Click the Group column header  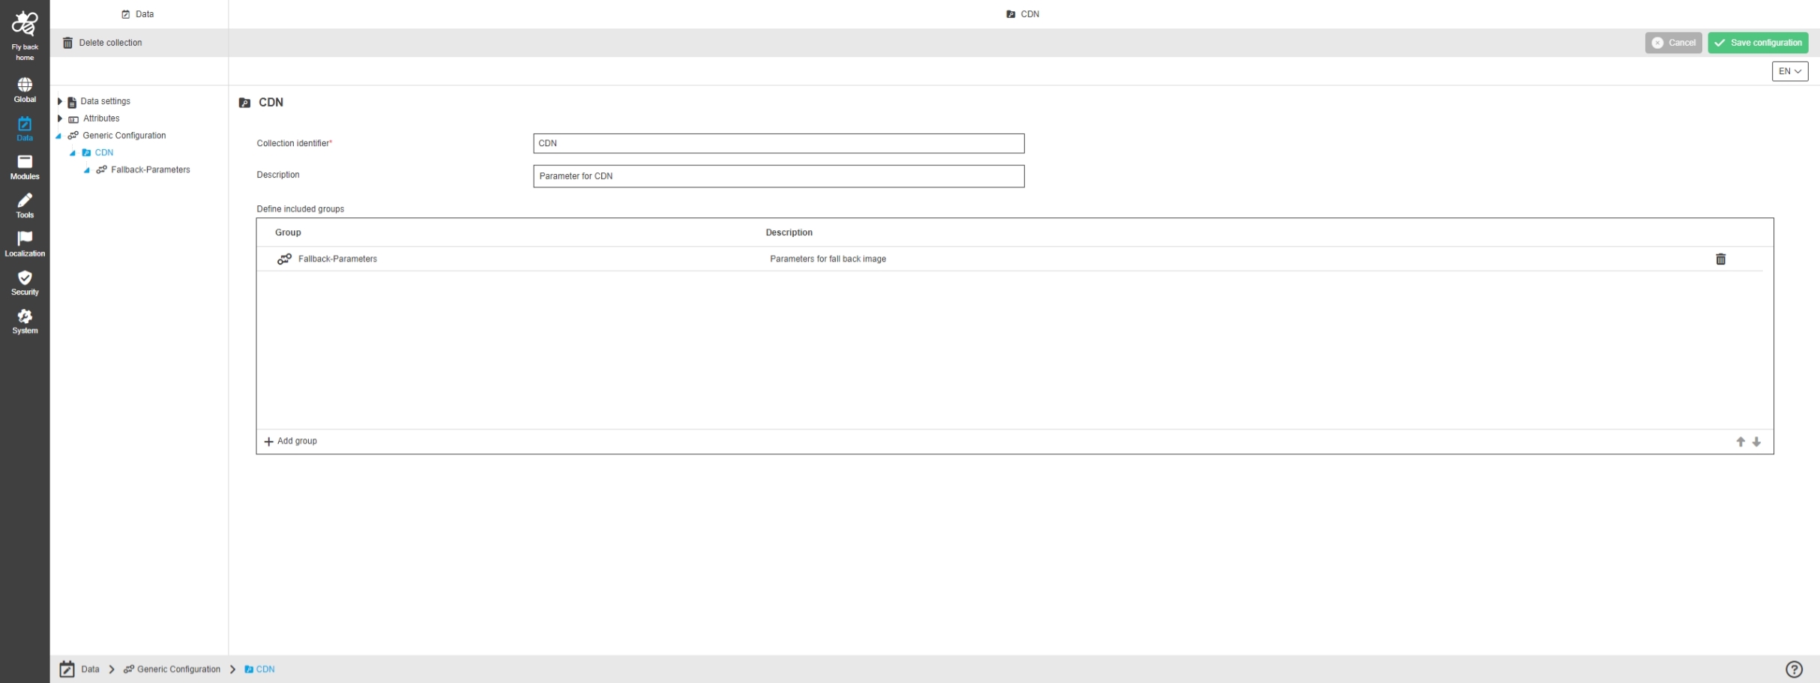coord(288,232)
